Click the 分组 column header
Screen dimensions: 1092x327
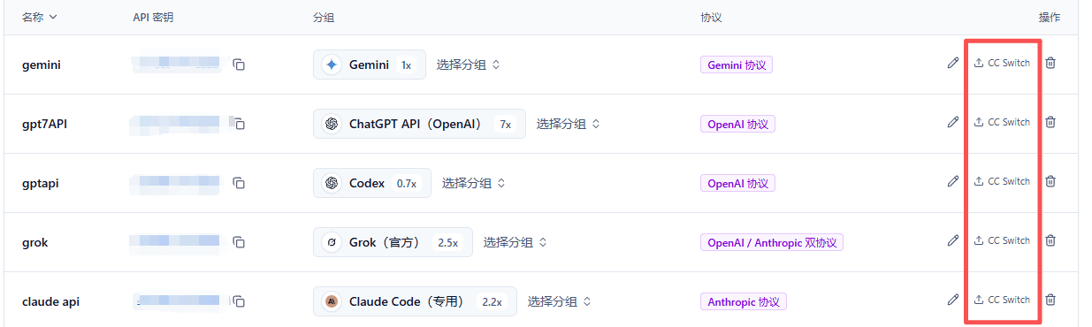pyautogui.click(x=324, y=18)
